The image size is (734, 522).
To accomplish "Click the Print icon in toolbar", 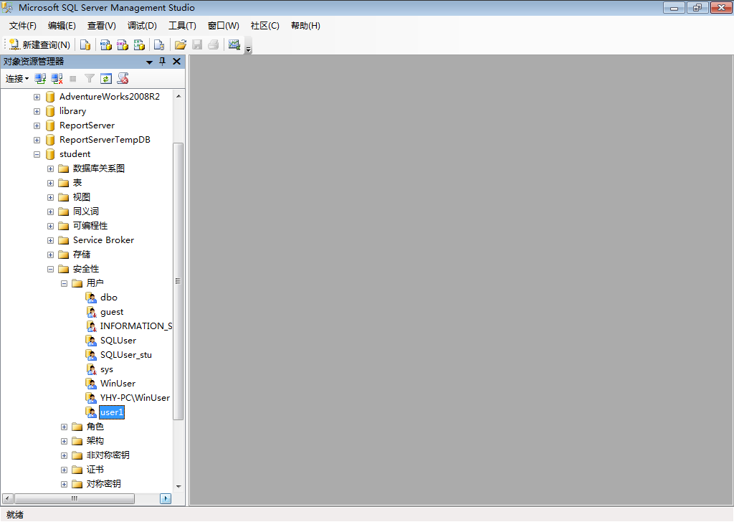I will [x=214, y=44].
